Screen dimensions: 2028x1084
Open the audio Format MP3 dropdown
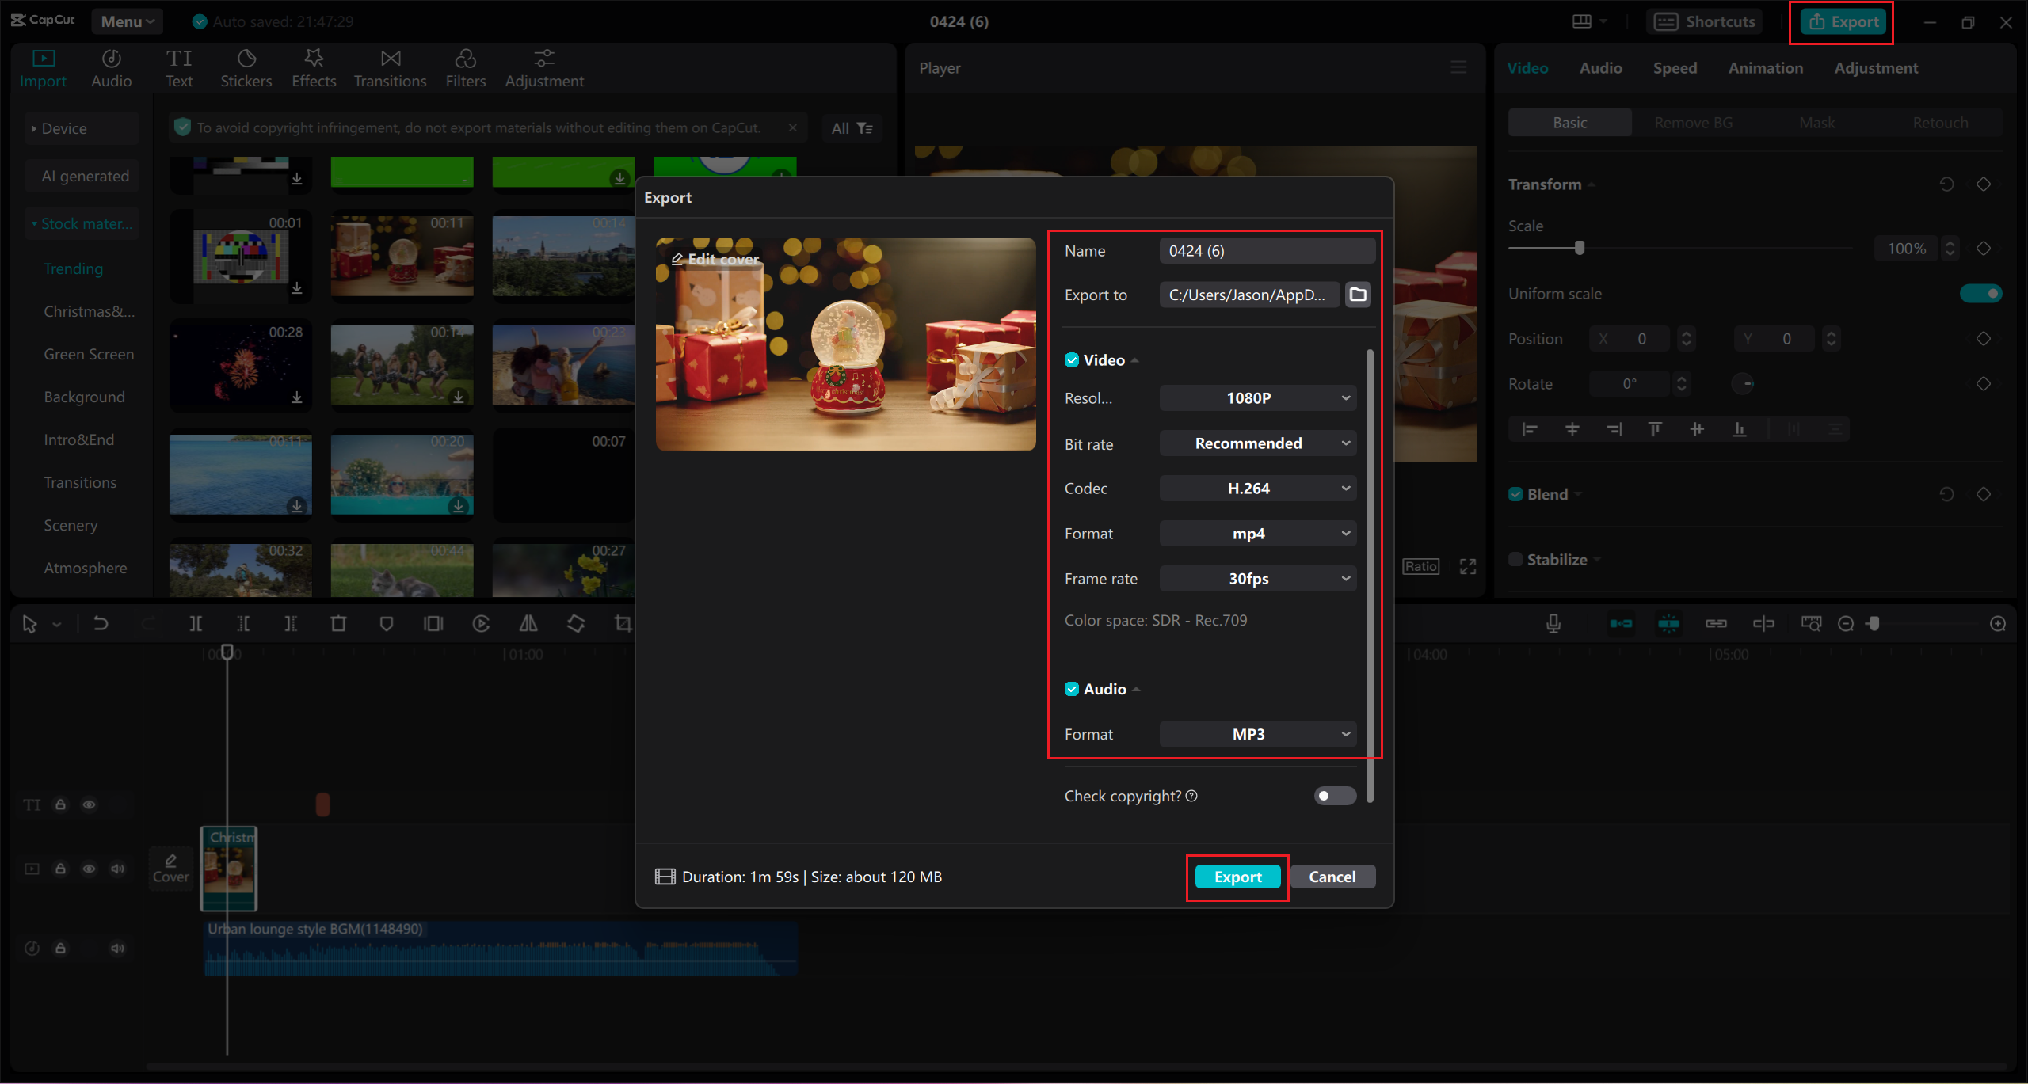click(x=1258, y=734)
